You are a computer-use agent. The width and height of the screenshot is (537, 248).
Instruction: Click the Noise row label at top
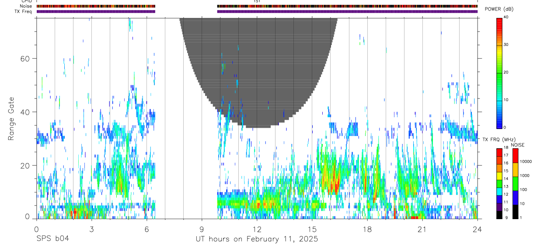(x=26, y=6)
